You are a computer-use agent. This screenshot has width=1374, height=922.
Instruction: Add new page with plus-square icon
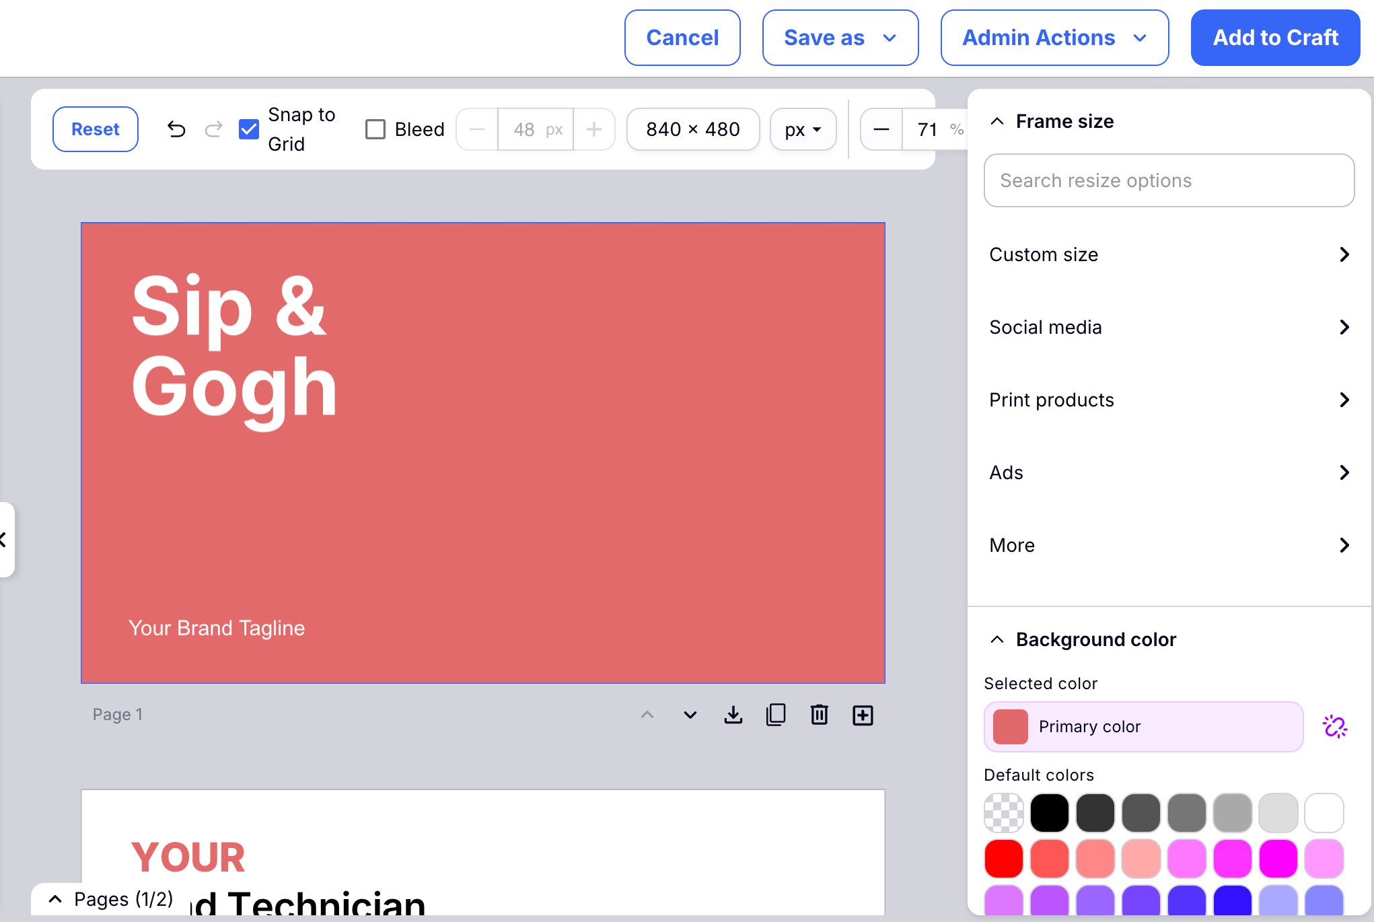863,715
